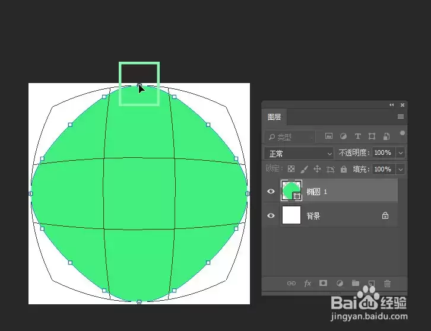Open the layers panel menu

pos(401,117)
